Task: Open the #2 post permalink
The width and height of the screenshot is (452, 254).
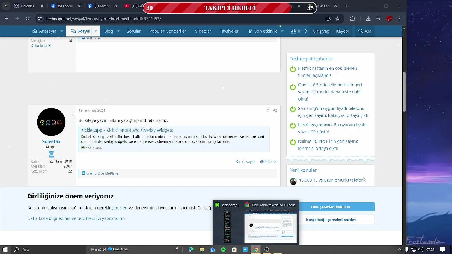Action: pyautogui.click(x=275, y=110)
